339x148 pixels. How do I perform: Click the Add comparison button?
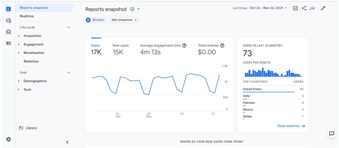[123, 20]
